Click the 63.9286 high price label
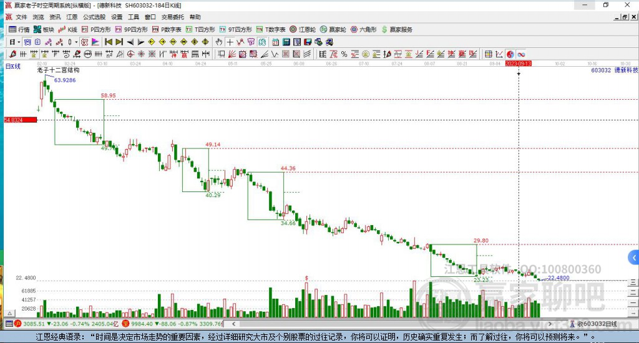The width and height of the screenshot is (639, 343). click(x=65, y=80)
